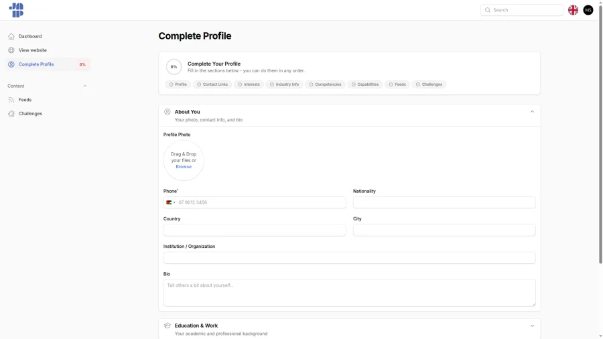
Task: Click the View website globe icon
Action: 11,50
